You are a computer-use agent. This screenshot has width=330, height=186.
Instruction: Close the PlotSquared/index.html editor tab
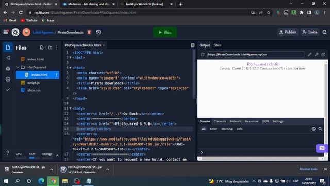(x=104, y=45)
